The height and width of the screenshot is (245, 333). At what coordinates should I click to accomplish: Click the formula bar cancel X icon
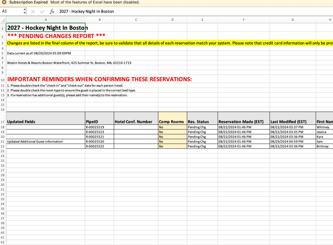pos(33,12)
